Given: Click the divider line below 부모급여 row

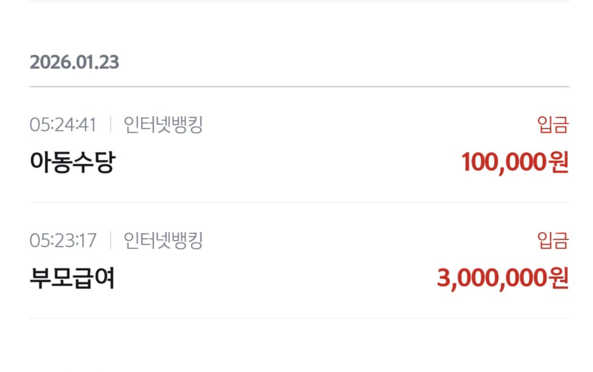Looking at the screenshot, I should point(299,318).
